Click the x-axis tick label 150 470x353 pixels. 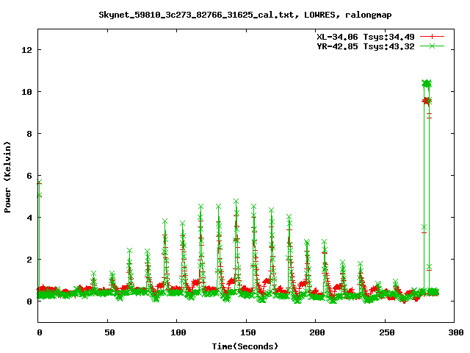tap(248, 332)
